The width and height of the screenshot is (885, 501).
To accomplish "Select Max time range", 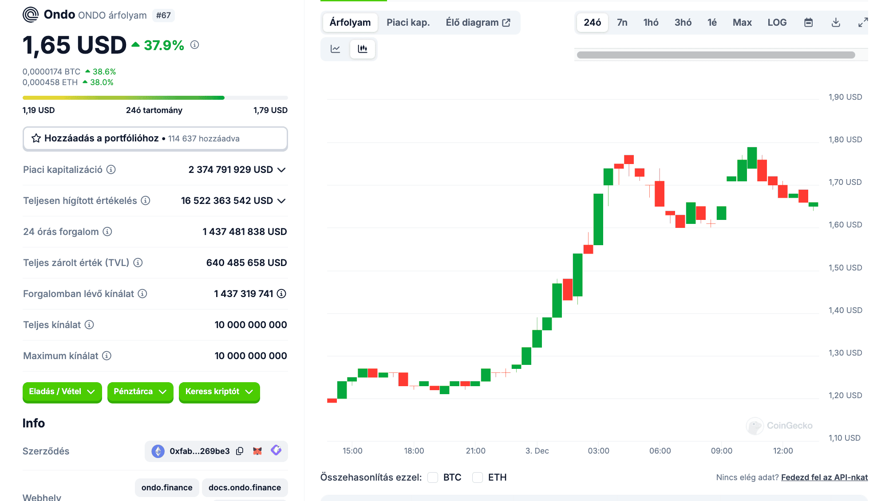I will tap(742, 23).
